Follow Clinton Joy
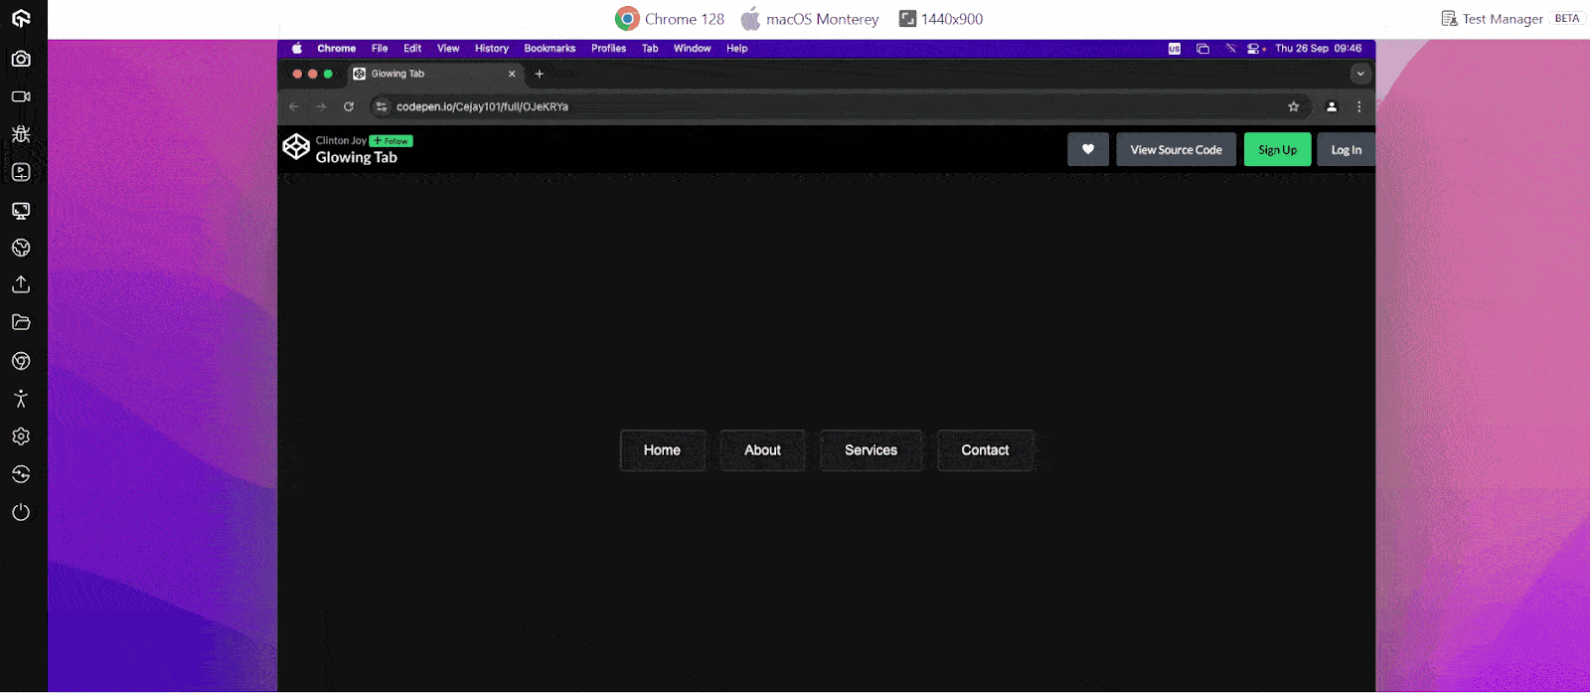 [391, 141]
